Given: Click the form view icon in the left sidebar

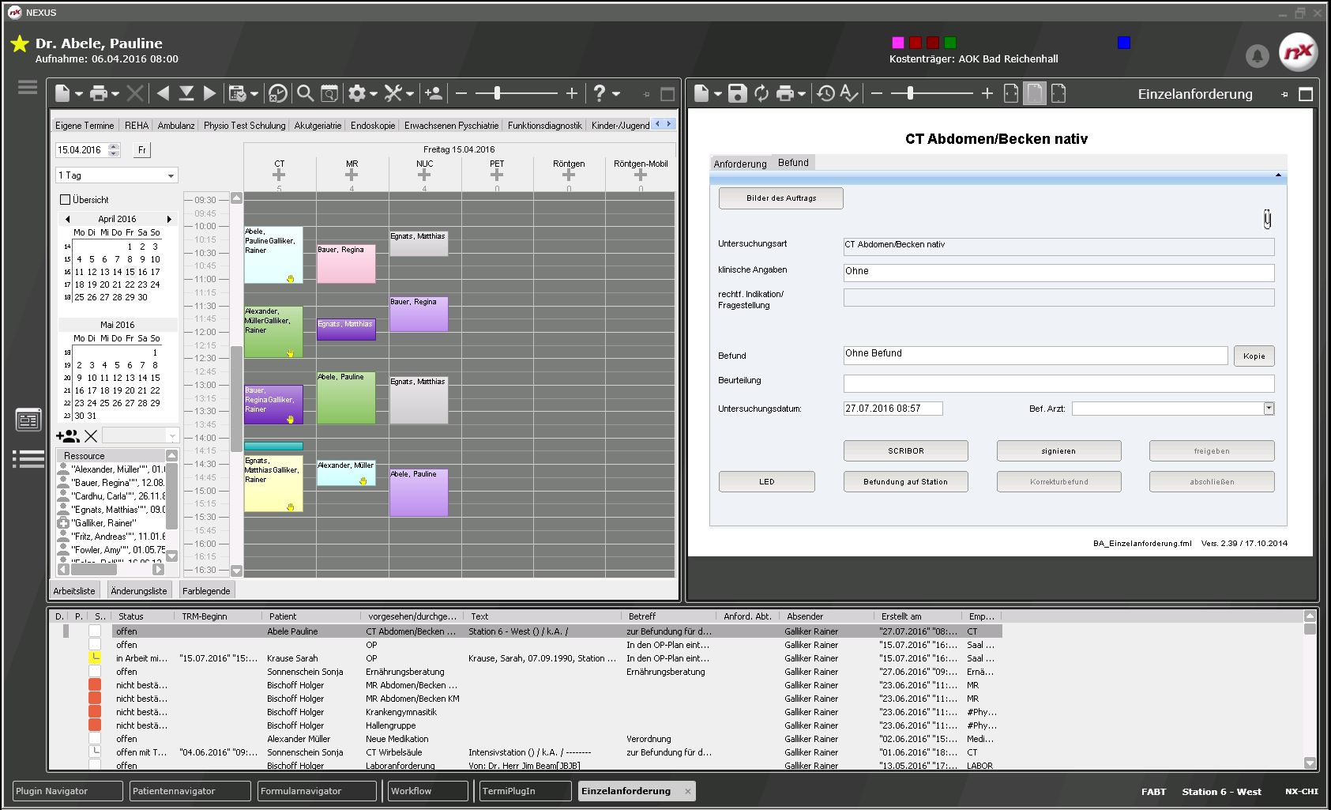Looking at the screenshot, I should pos(28,420).
